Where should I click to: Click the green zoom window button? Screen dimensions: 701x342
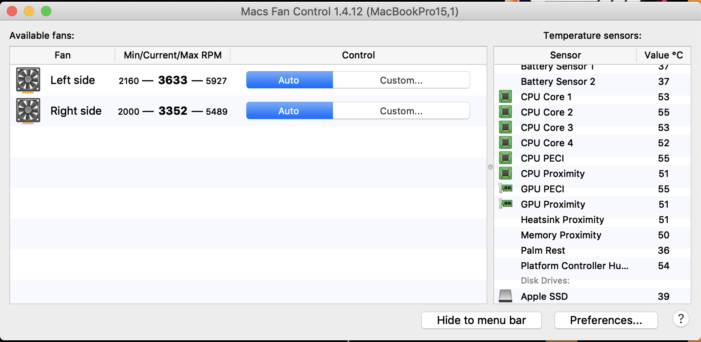coord(46,12)
